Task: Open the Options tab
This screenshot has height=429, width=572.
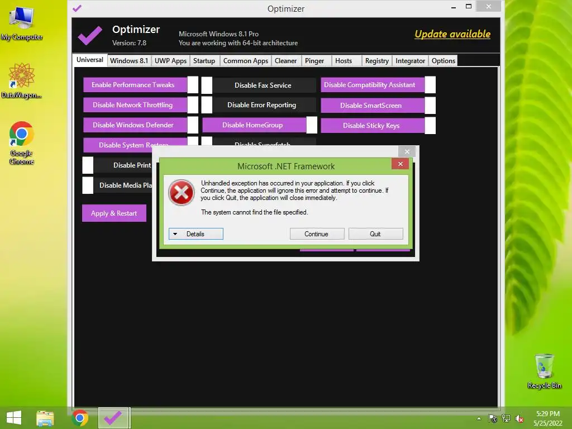Action: pyautogui.click(x=443, y=60)
